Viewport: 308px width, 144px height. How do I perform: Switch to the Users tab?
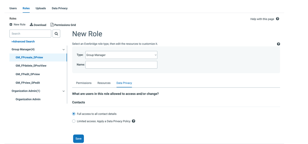[13, 8]
